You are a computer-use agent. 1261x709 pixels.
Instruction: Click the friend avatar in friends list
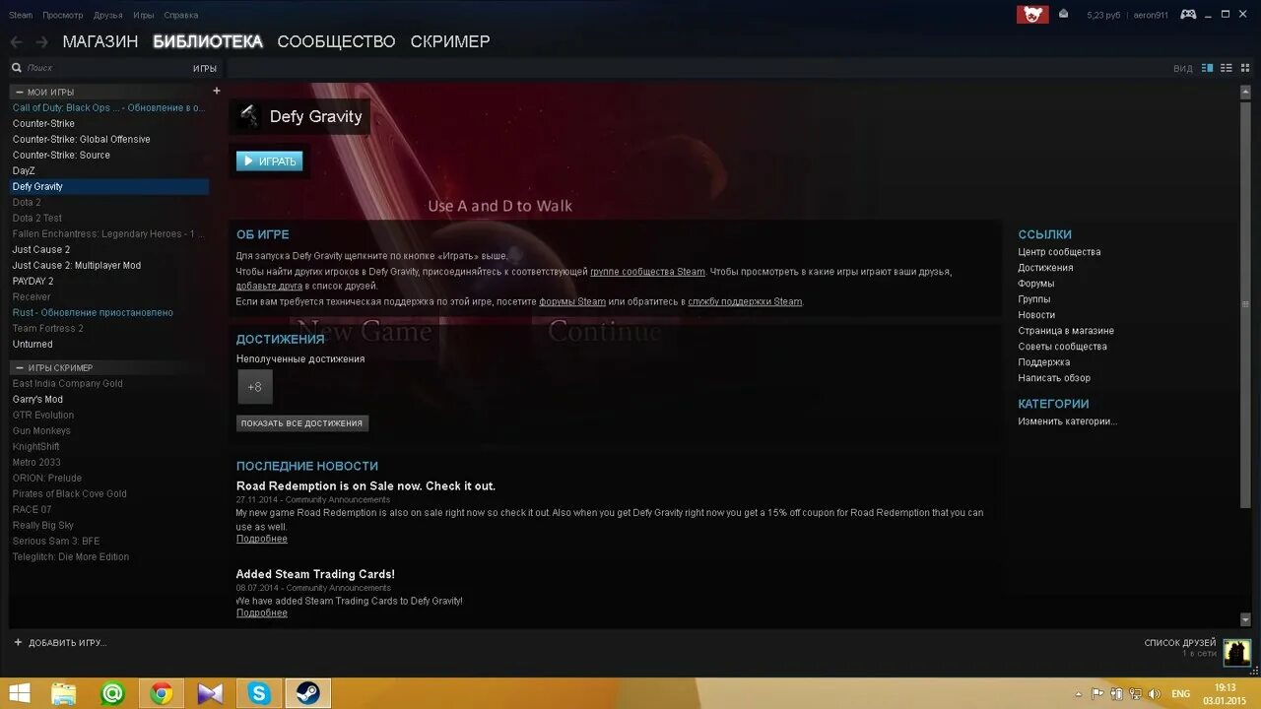1236,652
